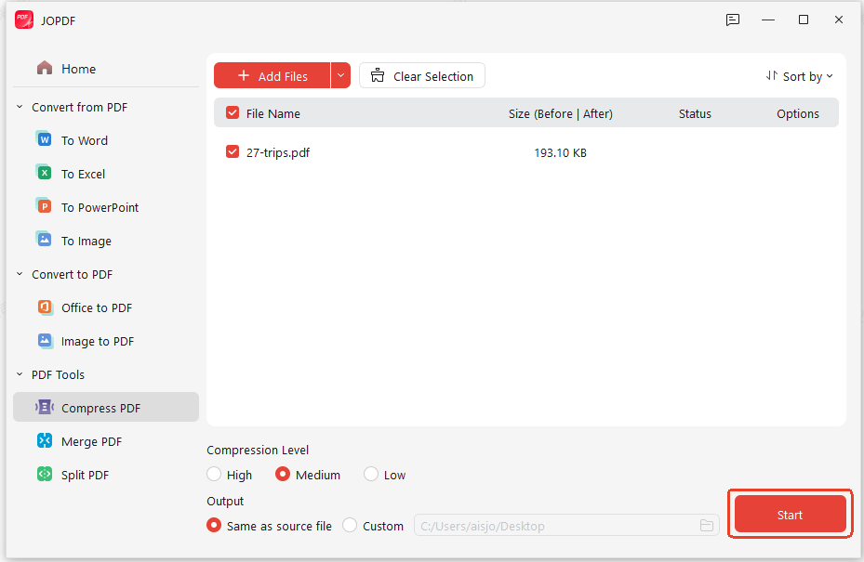
Task: Toggle the select-all File Name checkbox
Action: pos(233,112)
